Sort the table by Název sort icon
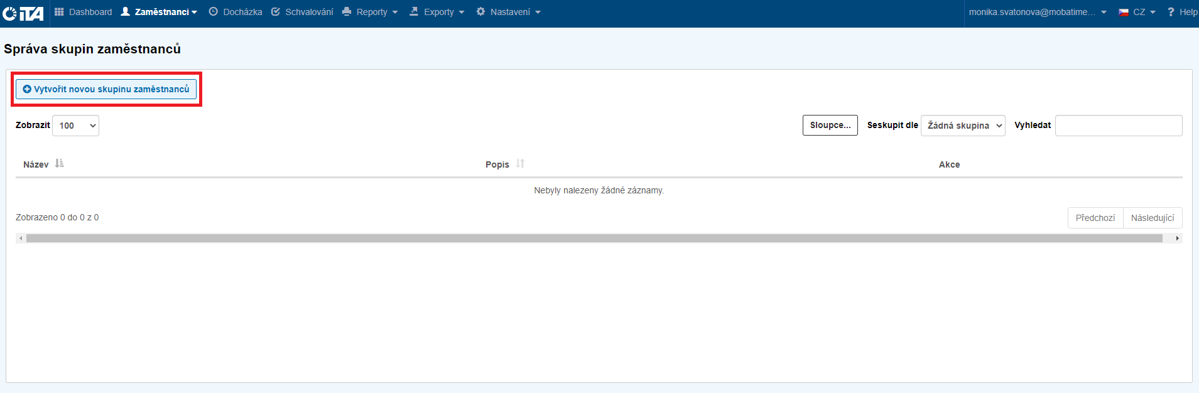 [60, 164]
